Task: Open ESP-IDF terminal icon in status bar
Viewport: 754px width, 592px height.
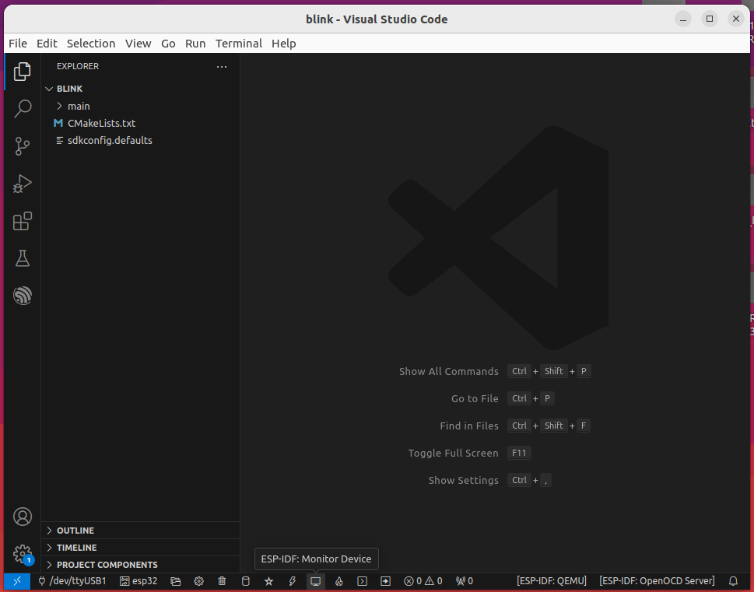Action: (362, 581)
